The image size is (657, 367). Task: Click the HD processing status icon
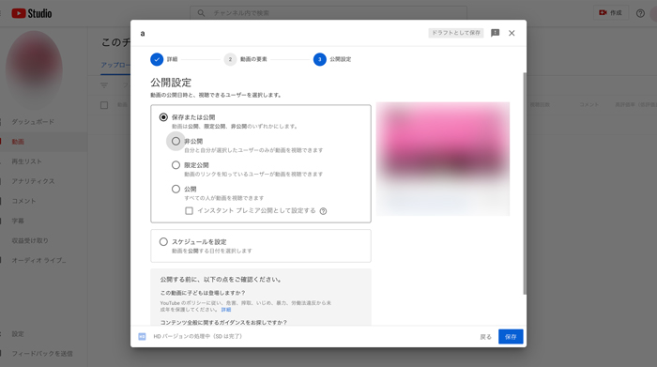coord(142,336)
